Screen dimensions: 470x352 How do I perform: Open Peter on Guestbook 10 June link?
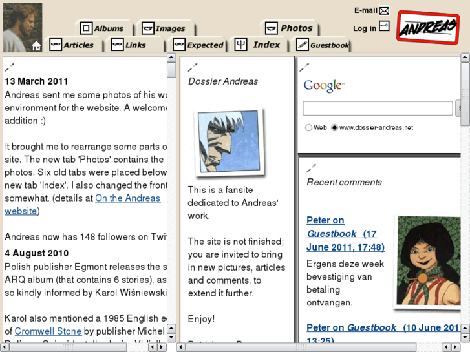383,333
